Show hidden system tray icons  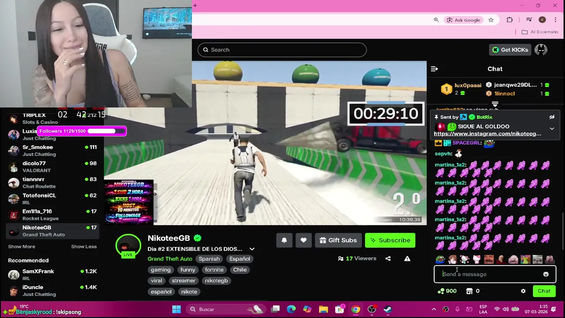tap(433, 309)
